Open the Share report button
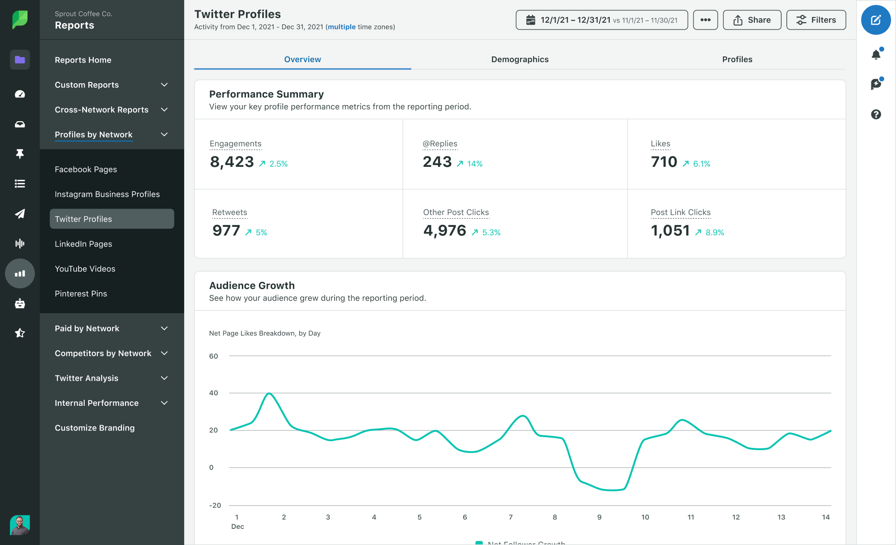Viewport: 896px width, 545px height. [x=752, y=19]
